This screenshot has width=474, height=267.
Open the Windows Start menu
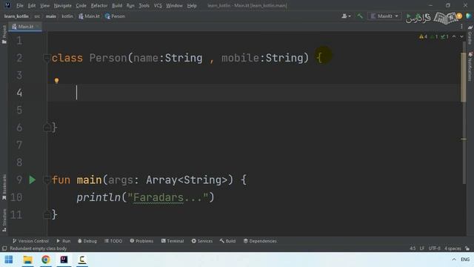9,260
